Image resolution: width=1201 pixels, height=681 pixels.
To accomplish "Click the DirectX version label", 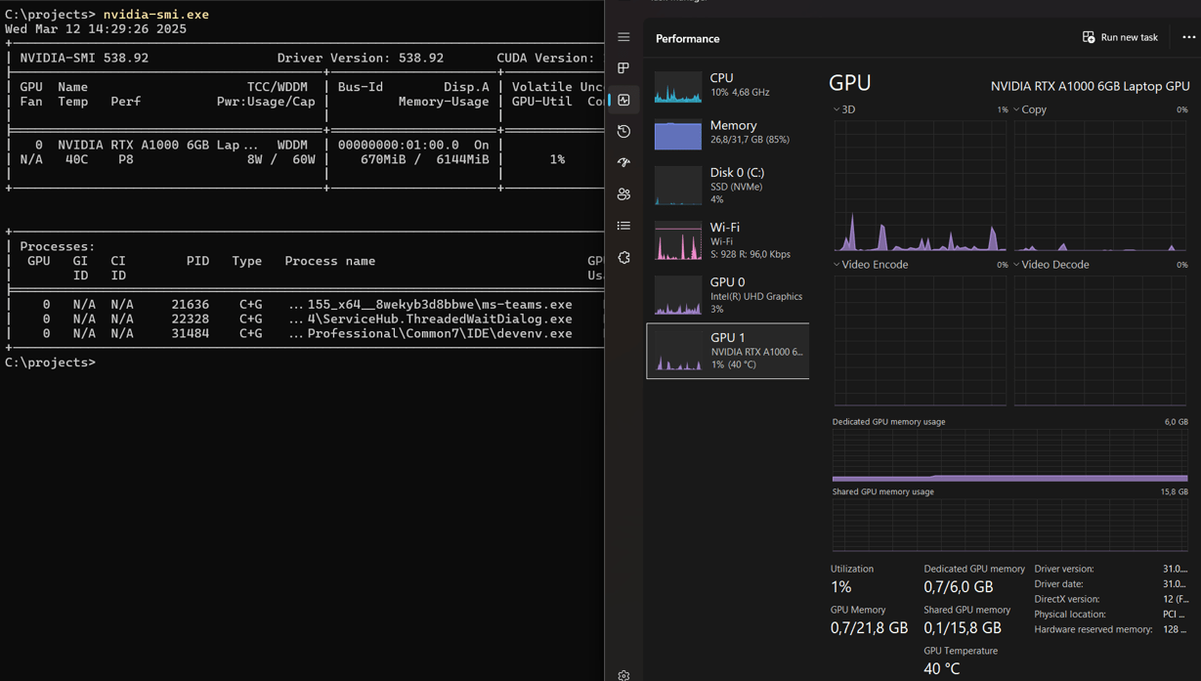I will click(x=1066, y=599).
